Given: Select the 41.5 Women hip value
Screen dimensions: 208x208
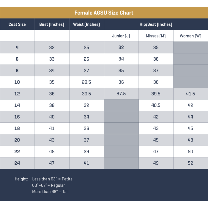Looking at the screenshot, I should tap(190, 94).
